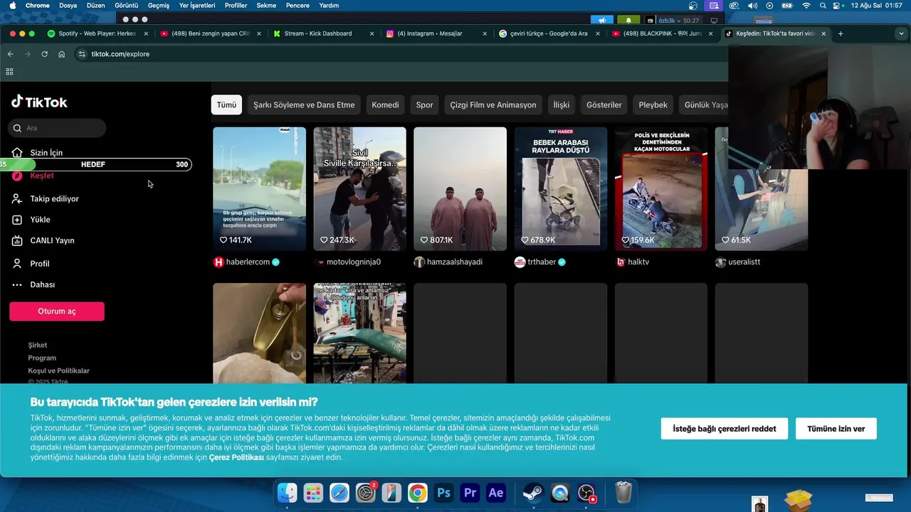
Task: Select the Tümü category chip
Action: pos(226,105)
